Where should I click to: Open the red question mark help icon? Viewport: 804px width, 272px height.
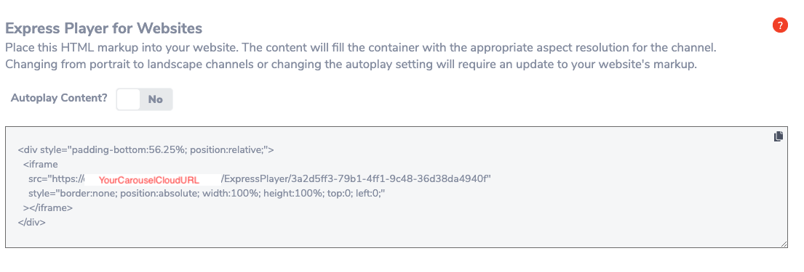coord(779,25)
